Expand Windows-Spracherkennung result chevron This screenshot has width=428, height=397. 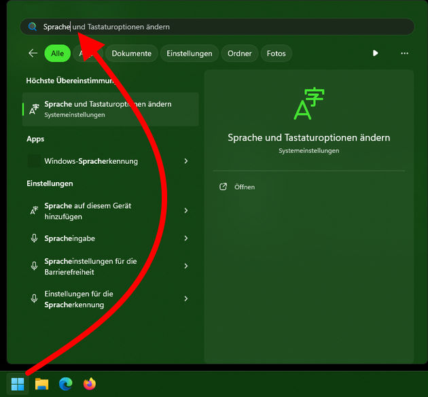point(186,161)
